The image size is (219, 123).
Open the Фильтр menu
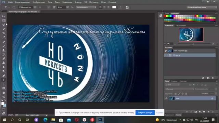78,2
